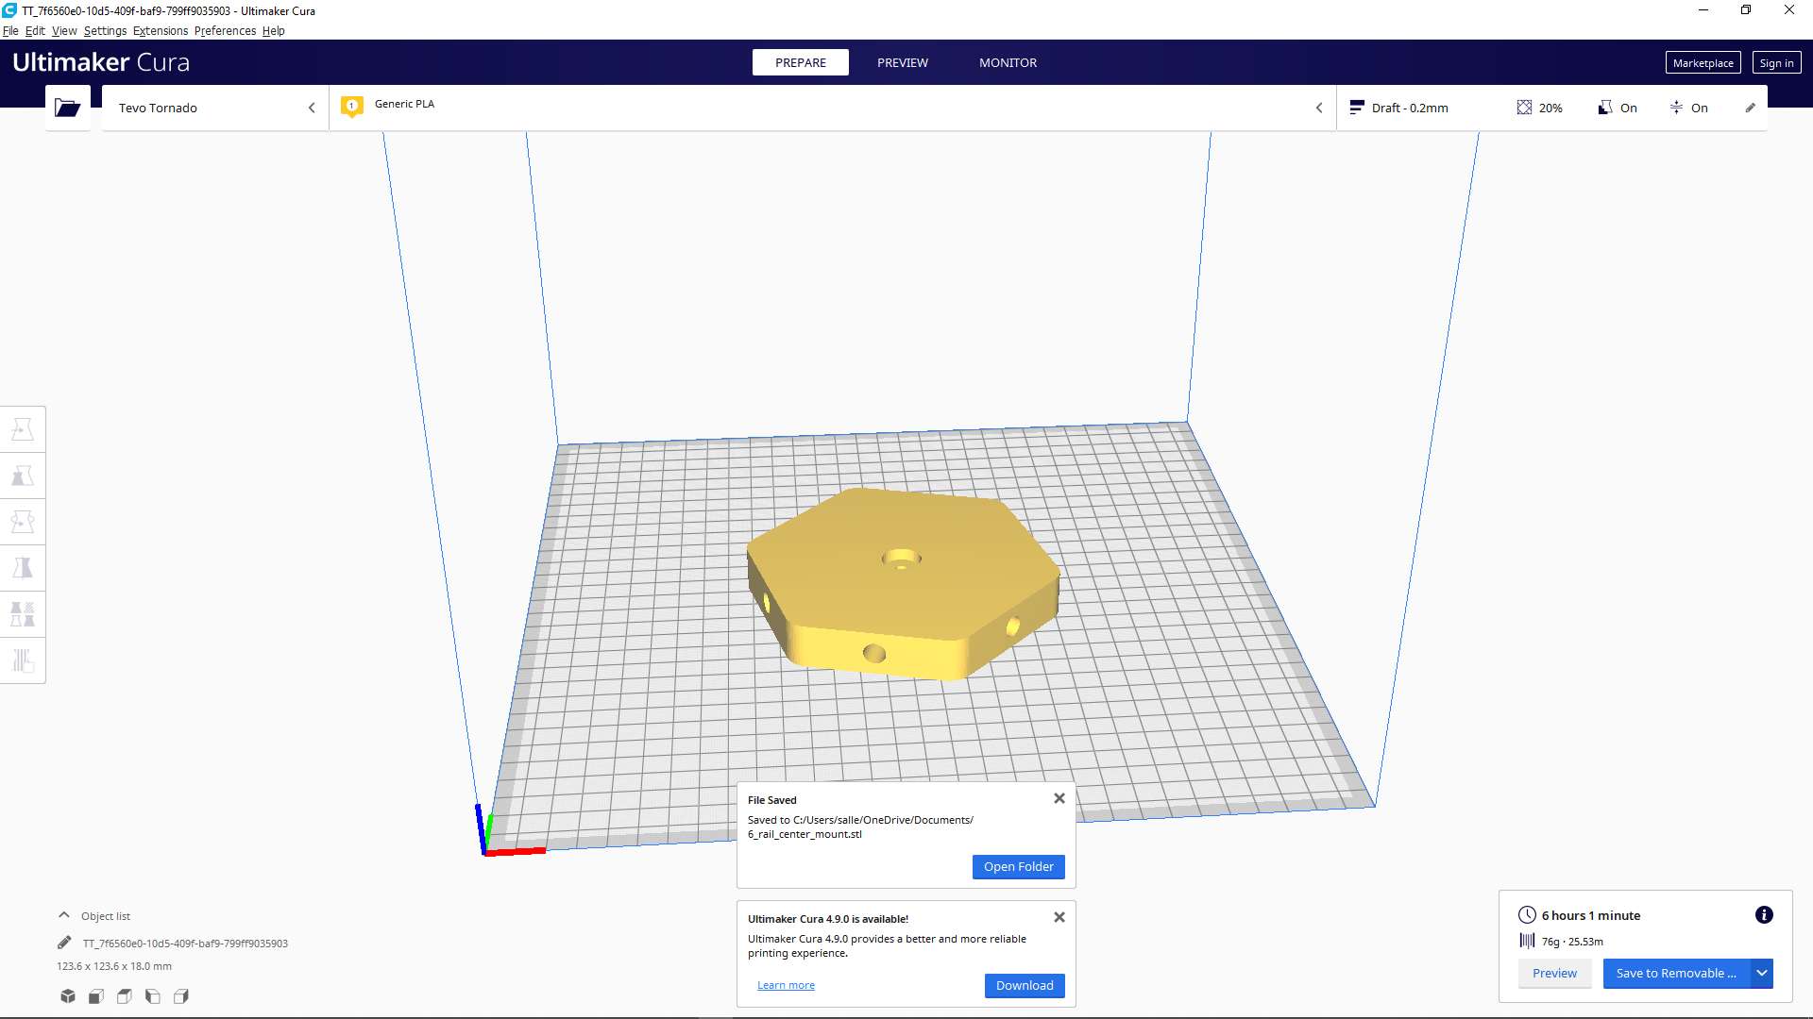Switch to 3D perspective view cube icon
The image size is (1813, 1019).
[68, 996]
